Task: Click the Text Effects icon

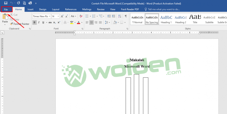Action: click(65, 22)
